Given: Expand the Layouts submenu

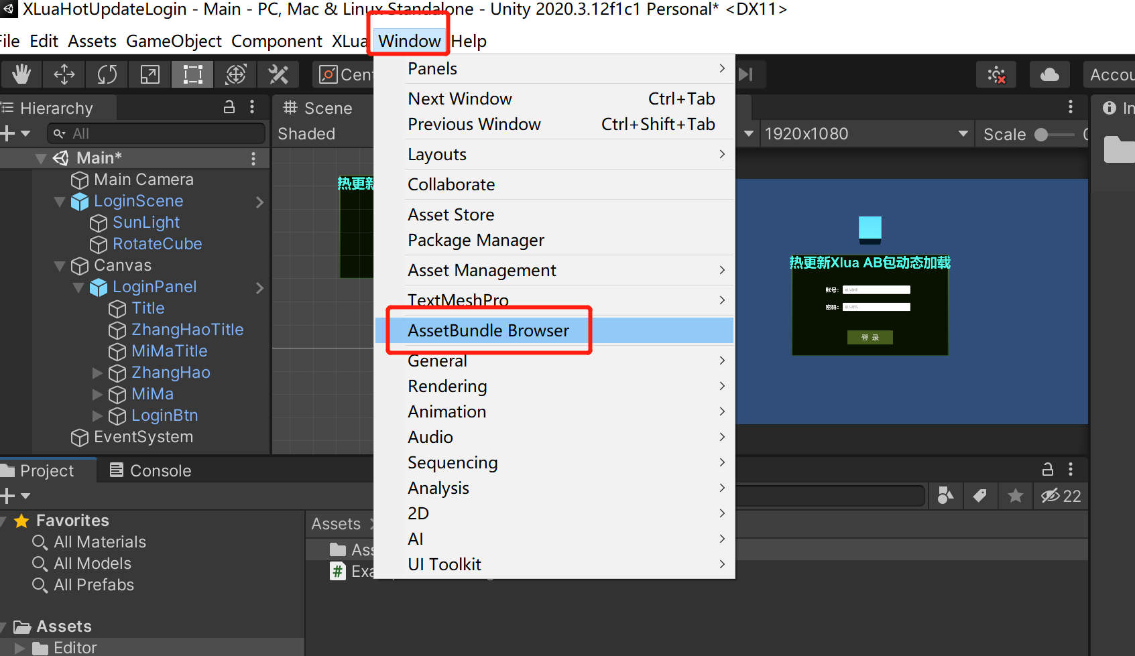Looking at the screenshot, I should click(554, 154).
